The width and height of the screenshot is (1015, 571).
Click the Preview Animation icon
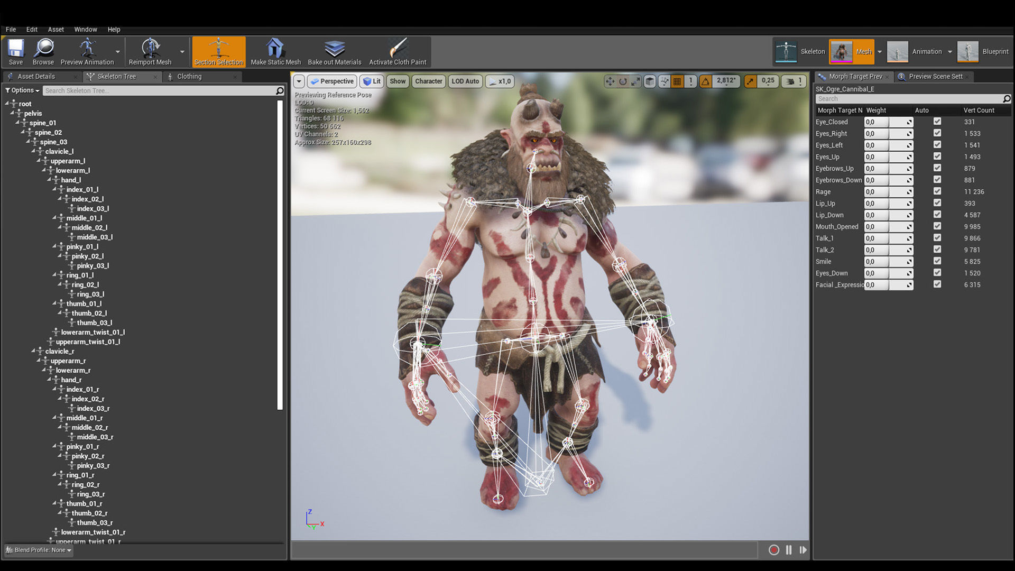click(x=87, y=52)
